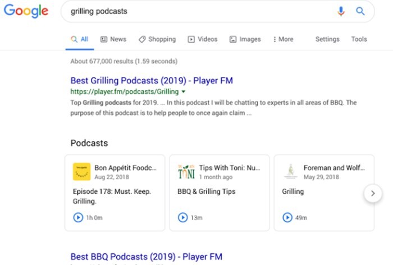
Task: Click the Bon Appétit podcast thumbnail
Action: tap(81, 171)
